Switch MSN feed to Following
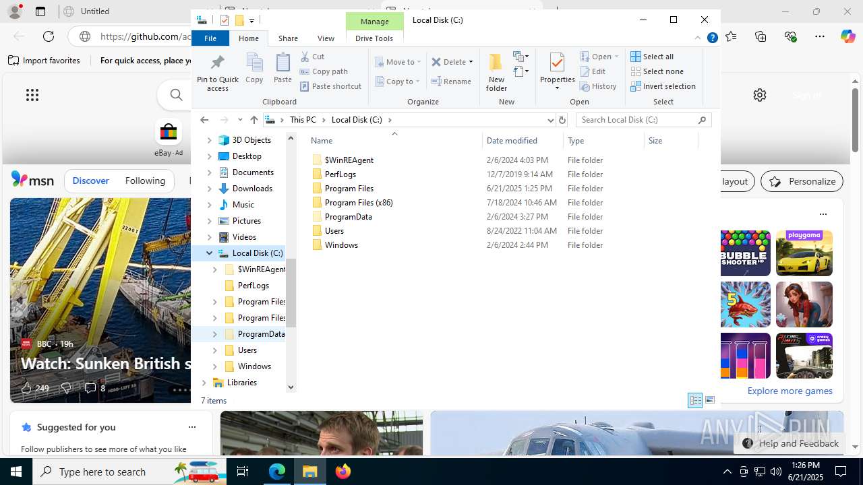863x485 pixels. click(x=145, y=181)
